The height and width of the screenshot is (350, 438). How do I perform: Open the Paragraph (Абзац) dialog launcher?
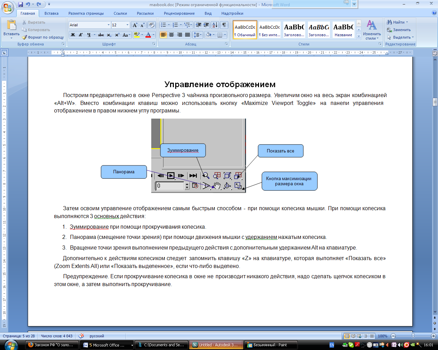[x=227, y=44]
